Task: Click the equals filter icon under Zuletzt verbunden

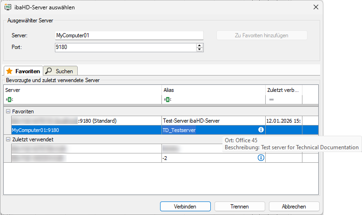Action: click(x=271, y=99)
